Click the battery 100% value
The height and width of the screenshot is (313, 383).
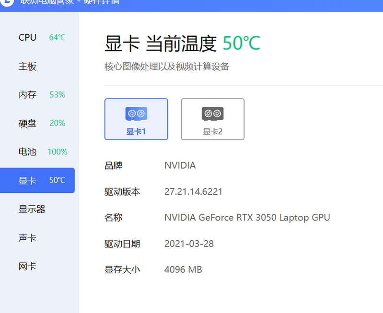click(58, 152)
